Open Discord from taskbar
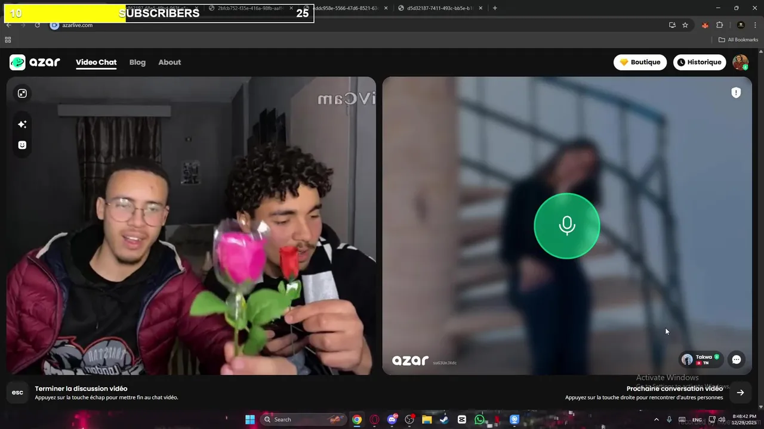Viewport: 764px width, 429px height. click(392, 419)
